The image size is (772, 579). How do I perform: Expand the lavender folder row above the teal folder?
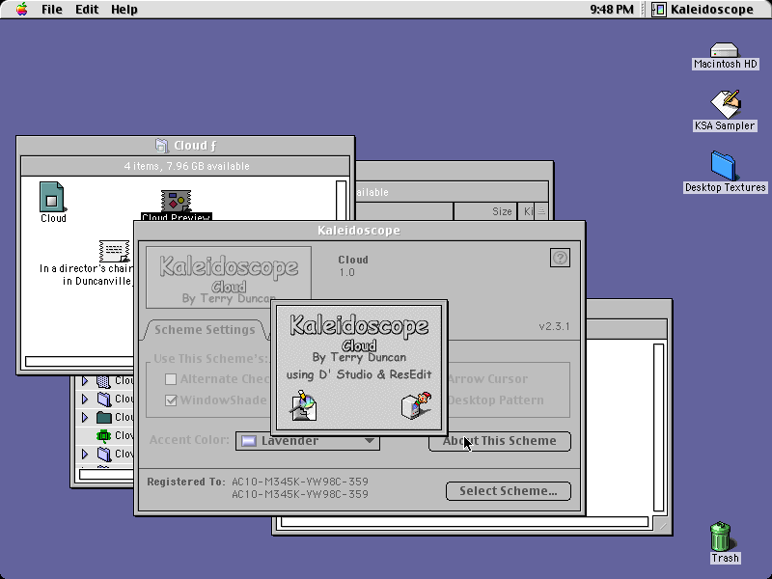coord(85,399)
